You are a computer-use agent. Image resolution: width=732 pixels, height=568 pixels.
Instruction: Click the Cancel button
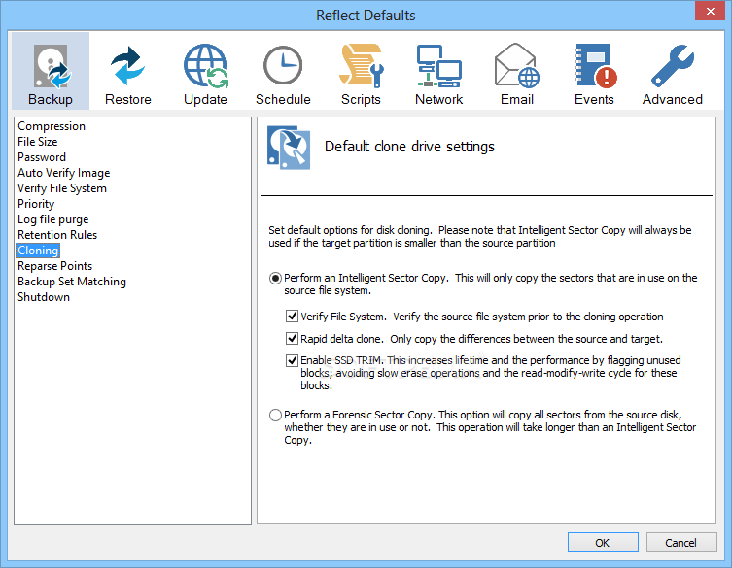click(681, 543)
